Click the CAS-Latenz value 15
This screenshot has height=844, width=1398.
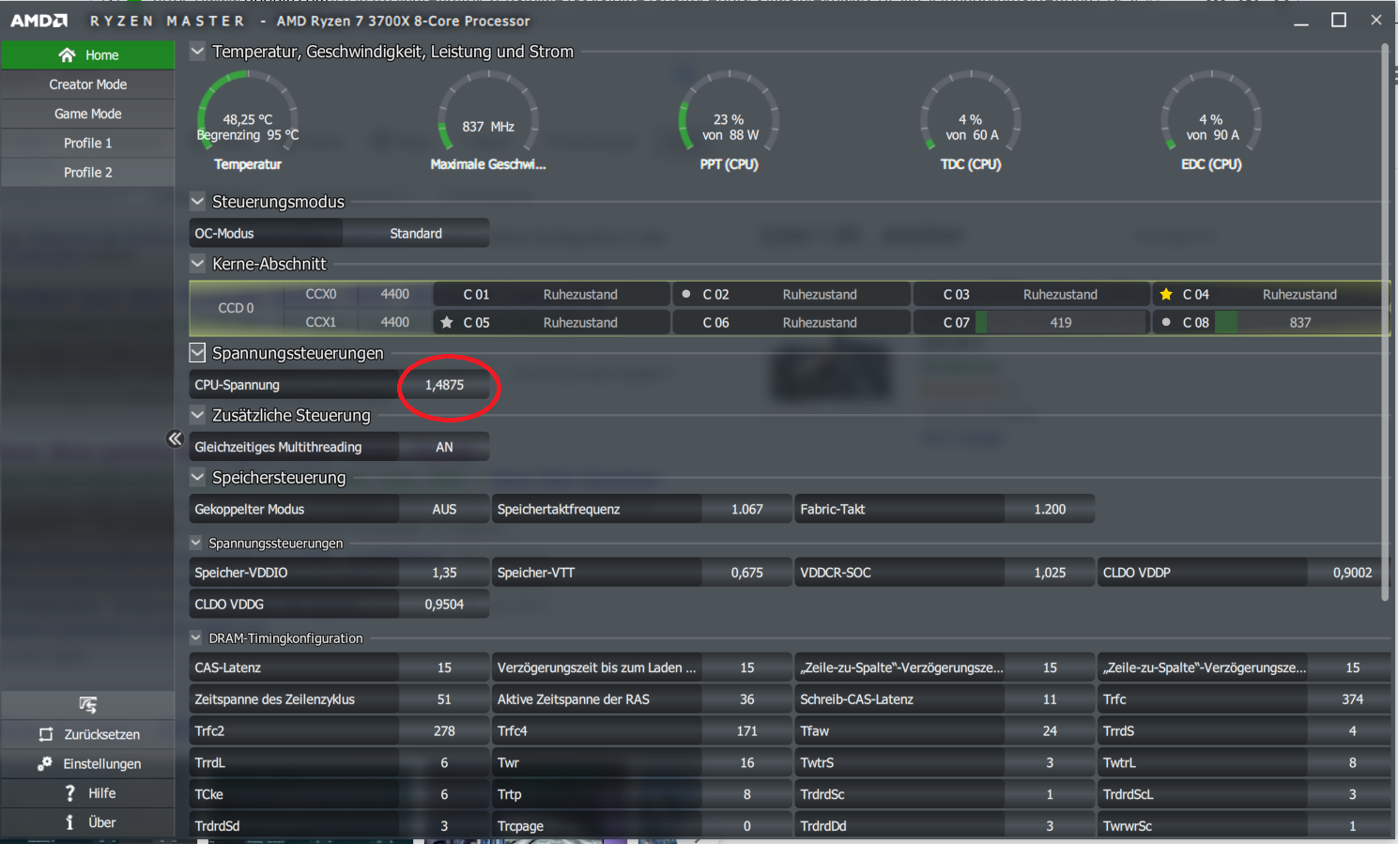click(444, 668)
